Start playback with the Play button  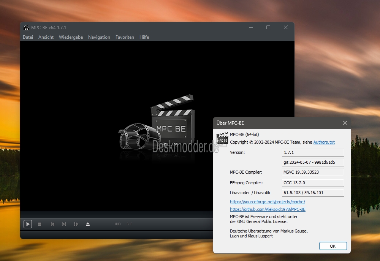click(28, 224)
